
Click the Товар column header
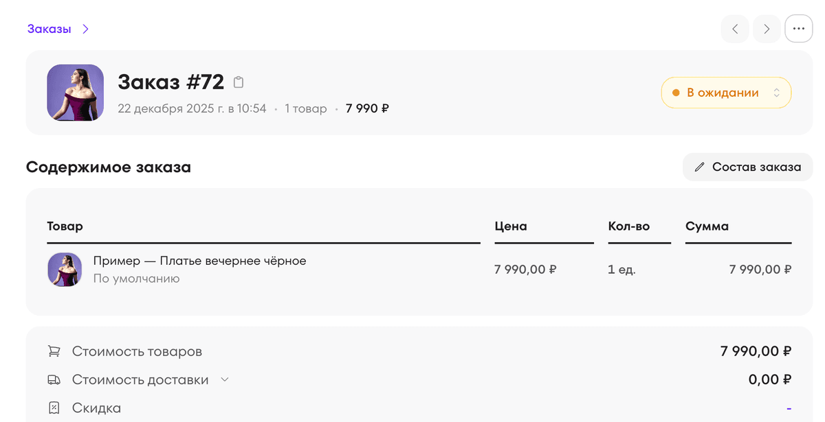coord(65,226)
